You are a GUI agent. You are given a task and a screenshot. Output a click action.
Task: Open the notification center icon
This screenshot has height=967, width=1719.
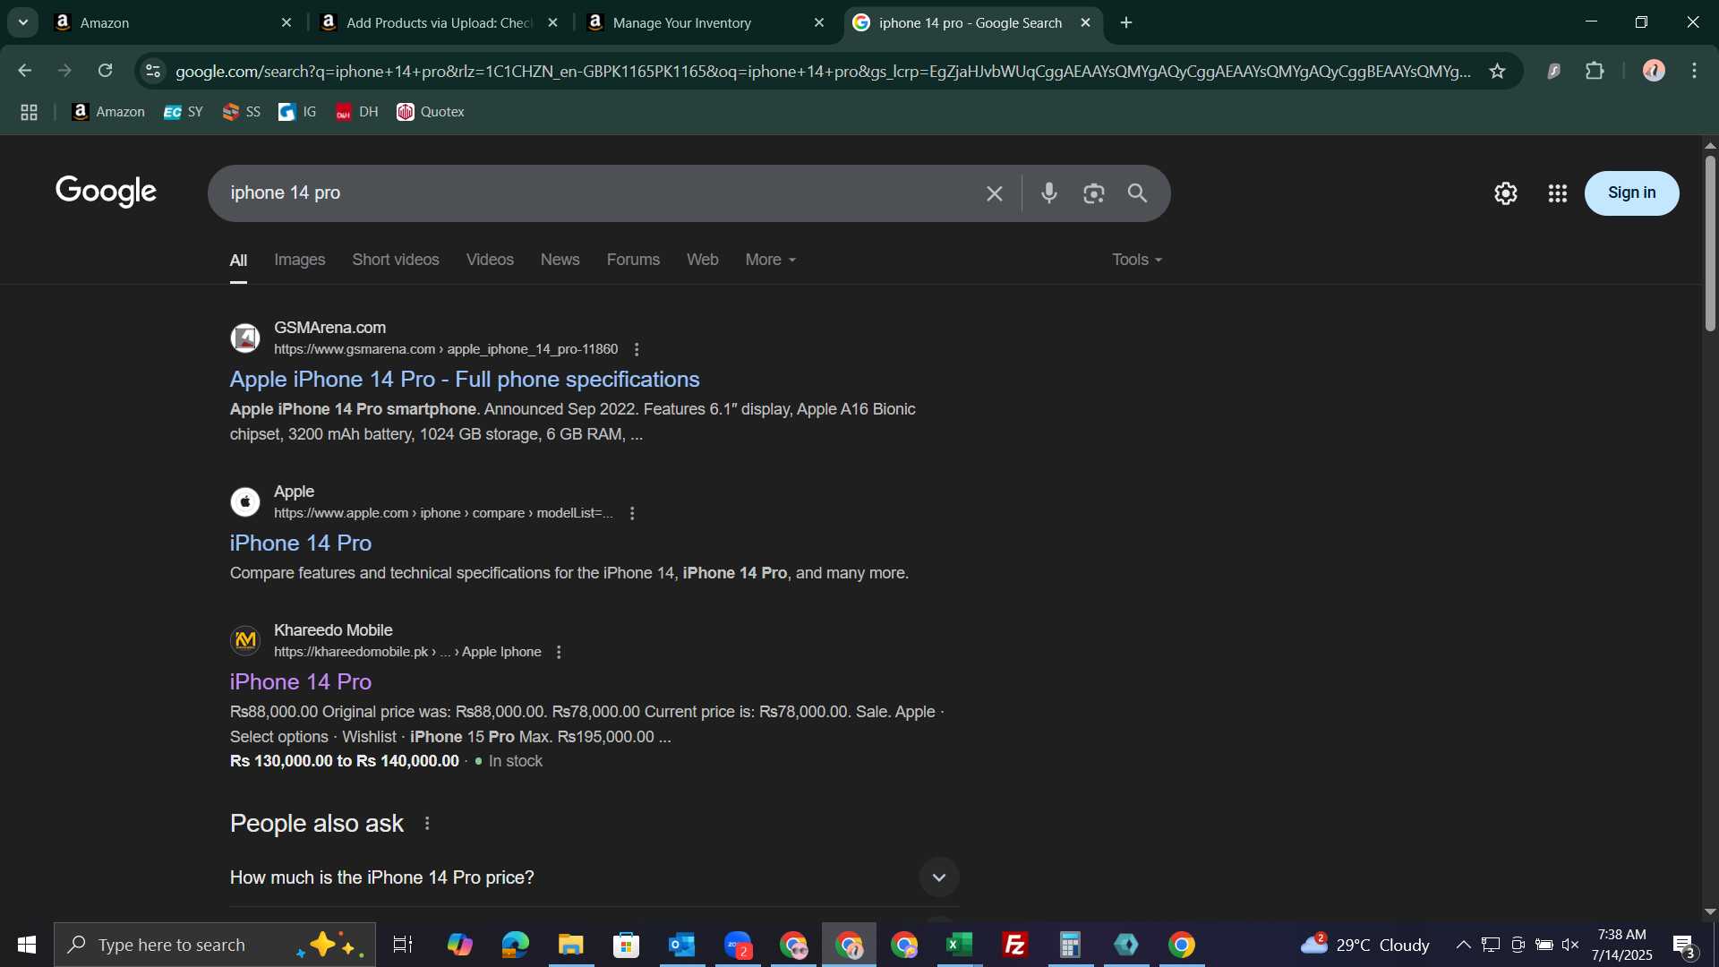pos(1684,946)
